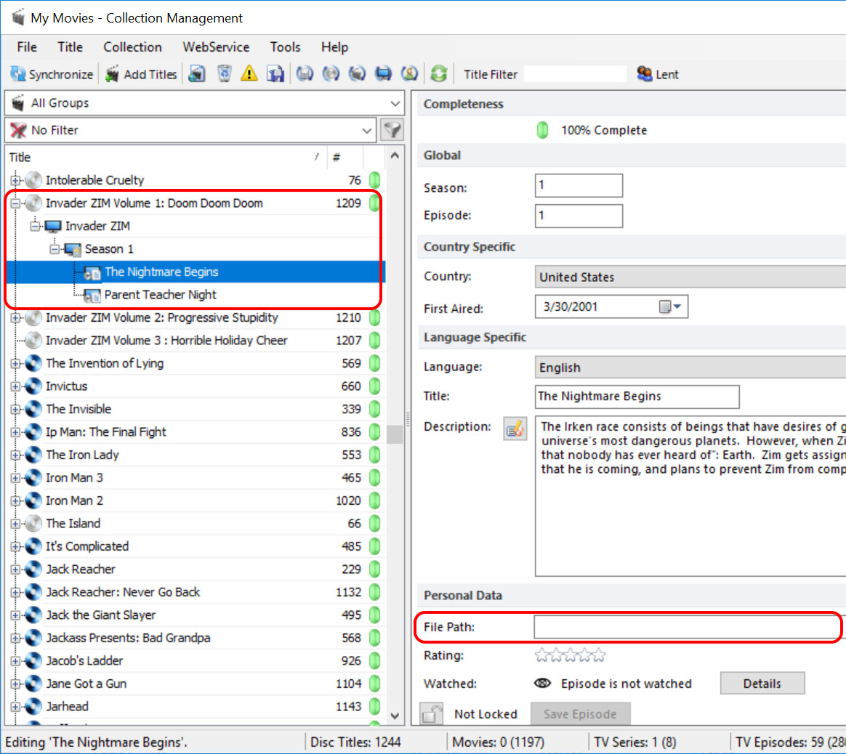Click the Description text area
846x754 pixels.
(690, 495)
